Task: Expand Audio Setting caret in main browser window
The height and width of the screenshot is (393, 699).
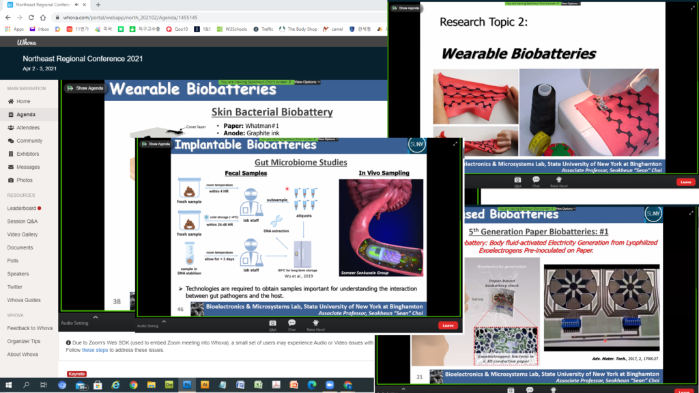Action: [x=96, y=318]
